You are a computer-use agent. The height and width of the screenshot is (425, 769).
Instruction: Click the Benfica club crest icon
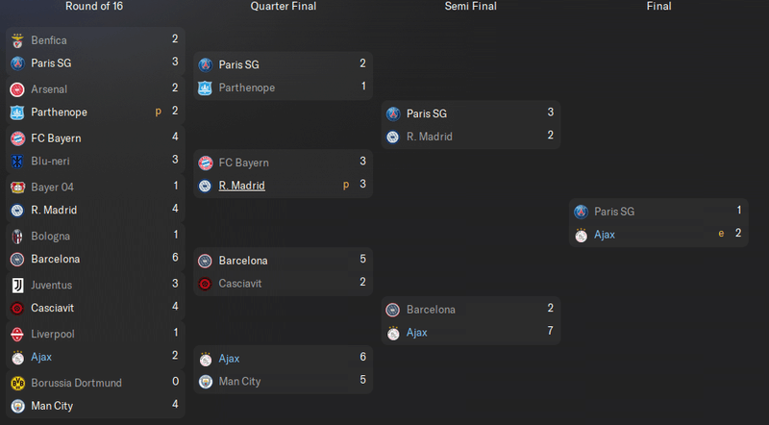pos(17,40)
